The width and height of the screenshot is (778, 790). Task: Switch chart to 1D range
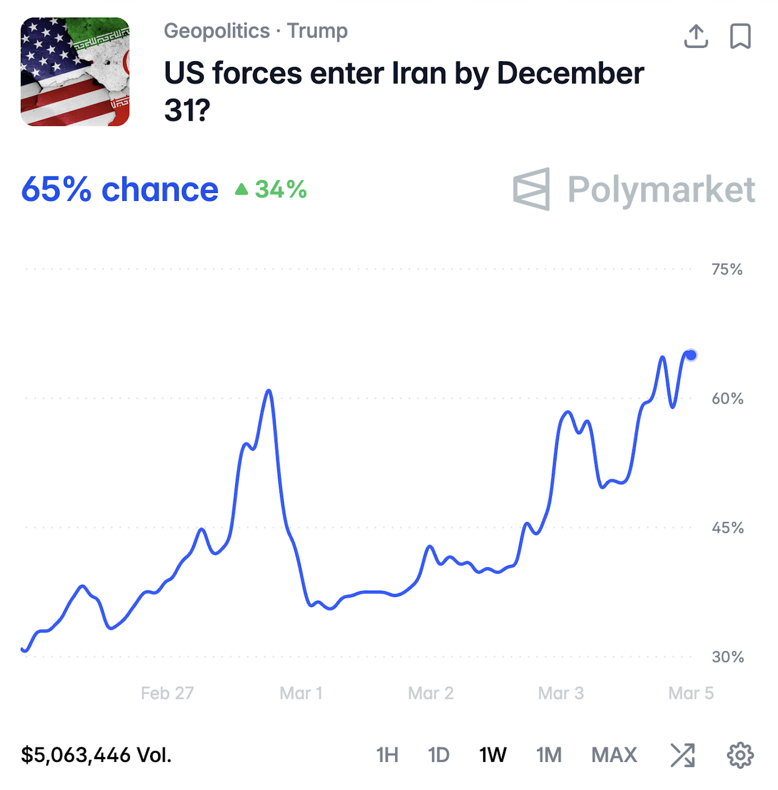(x=438, y=755)
